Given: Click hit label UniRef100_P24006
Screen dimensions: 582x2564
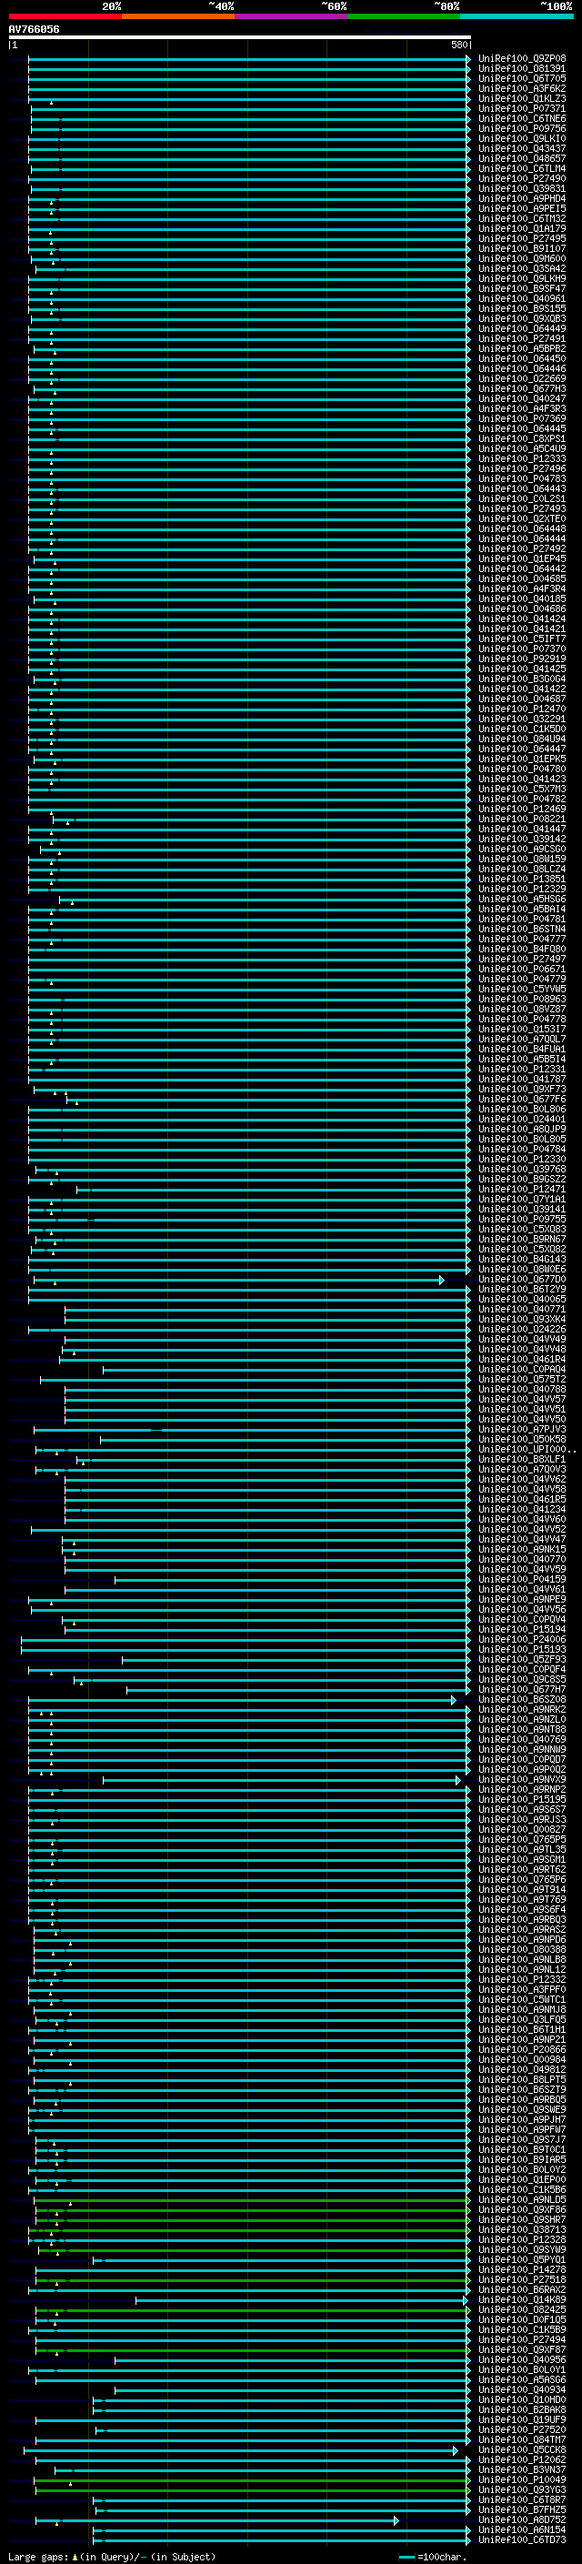Looking at the screenshot, I should (x=522, y=1639).
